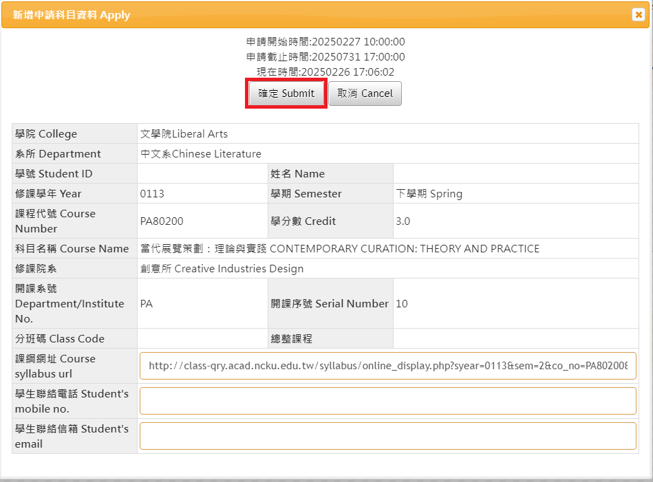
Task: Click the 創意所 Creative Industries Design value
Action: coord(222,269)
